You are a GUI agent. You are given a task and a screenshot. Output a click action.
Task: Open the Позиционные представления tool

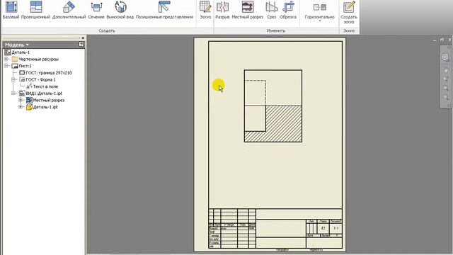(164, 10)
